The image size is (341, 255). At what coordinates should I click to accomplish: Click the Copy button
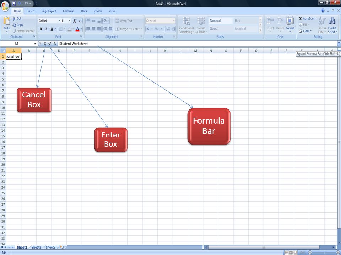[18, 25]
